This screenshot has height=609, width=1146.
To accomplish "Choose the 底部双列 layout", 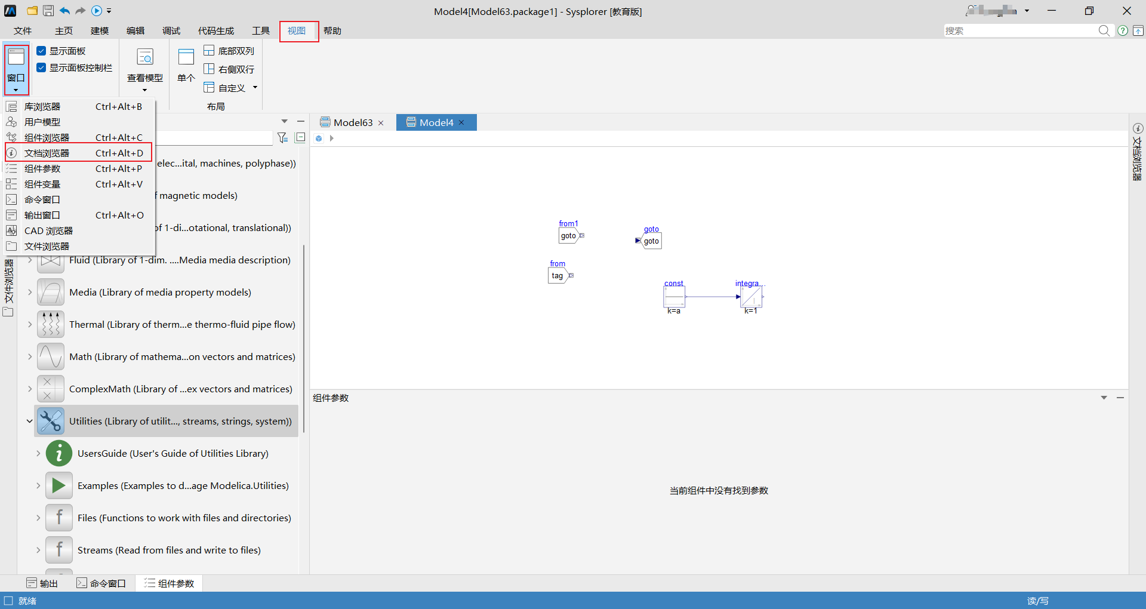I will pyautogui.click(x=229, y=51).
